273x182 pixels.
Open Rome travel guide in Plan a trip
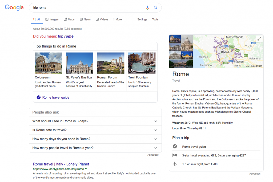pos(194,147)
